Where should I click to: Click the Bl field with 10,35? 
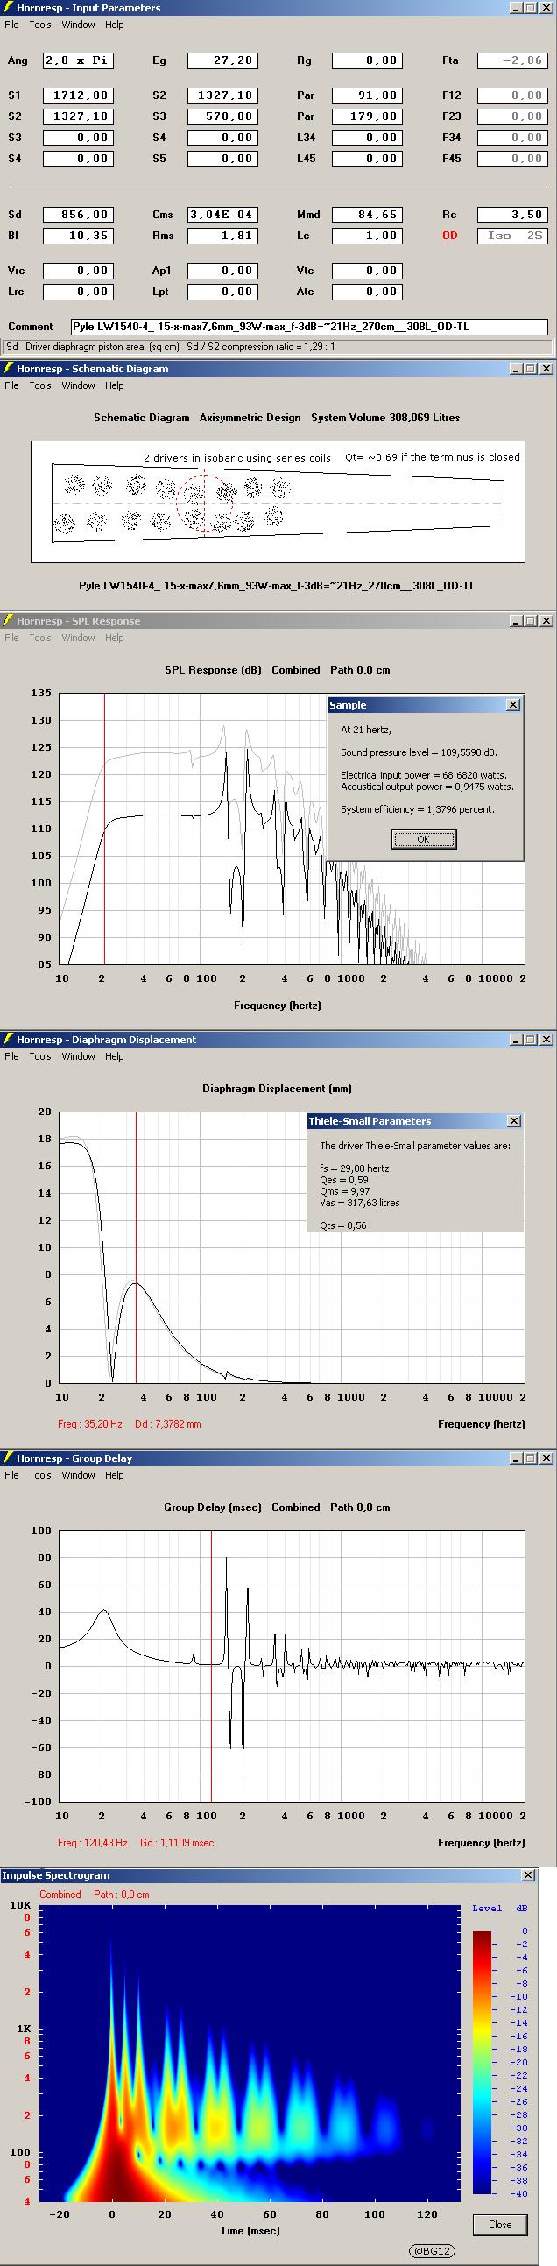(x=78, y=236)
